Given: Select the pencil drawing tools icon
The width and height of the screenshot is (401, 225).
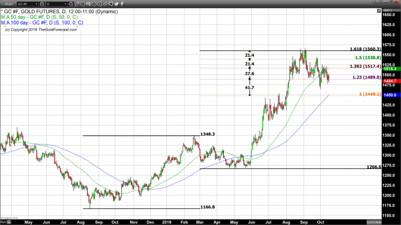Looking at the screenshot, I should coord(77,4).
